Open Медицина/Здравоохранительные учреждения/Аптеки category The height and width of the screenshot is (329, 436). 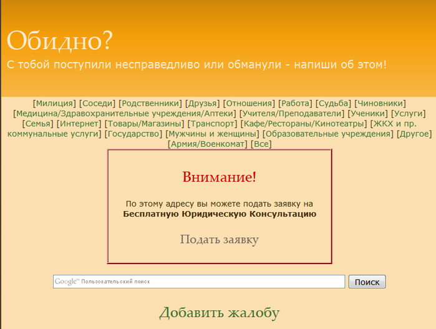(125, 114)
